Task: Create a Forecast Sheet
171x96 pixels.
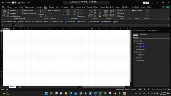Action: 112,13
